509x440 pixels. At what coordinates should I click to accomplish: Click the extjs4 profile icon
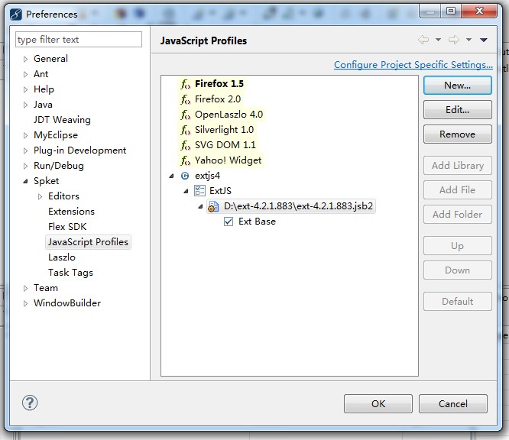pyautogui.click(x=185, y=176)
